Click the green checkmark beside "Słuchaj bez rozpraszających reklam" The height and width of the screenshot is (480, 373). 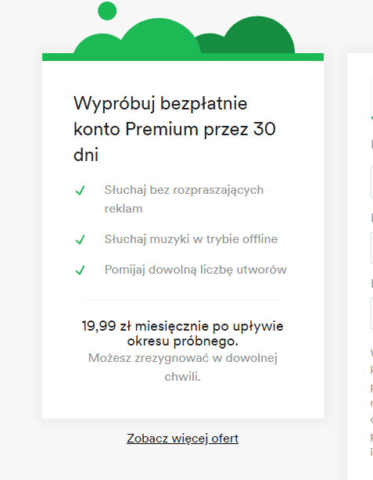tap(81, 191)
